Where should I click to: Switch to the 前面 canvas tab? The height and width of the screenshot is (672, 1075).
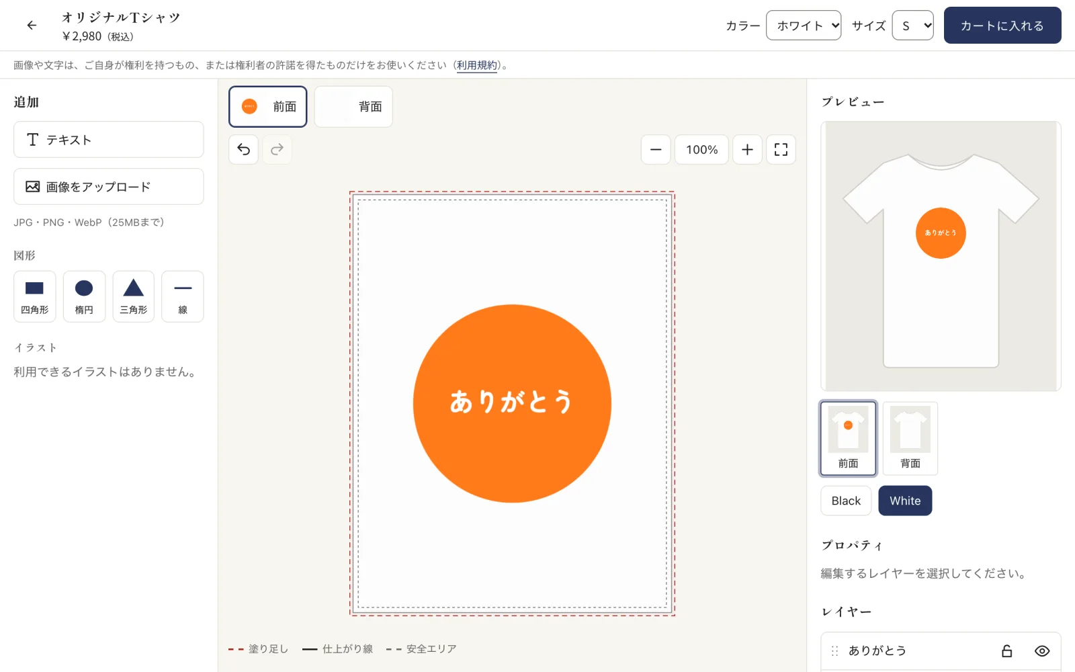(x=268, y=106)
